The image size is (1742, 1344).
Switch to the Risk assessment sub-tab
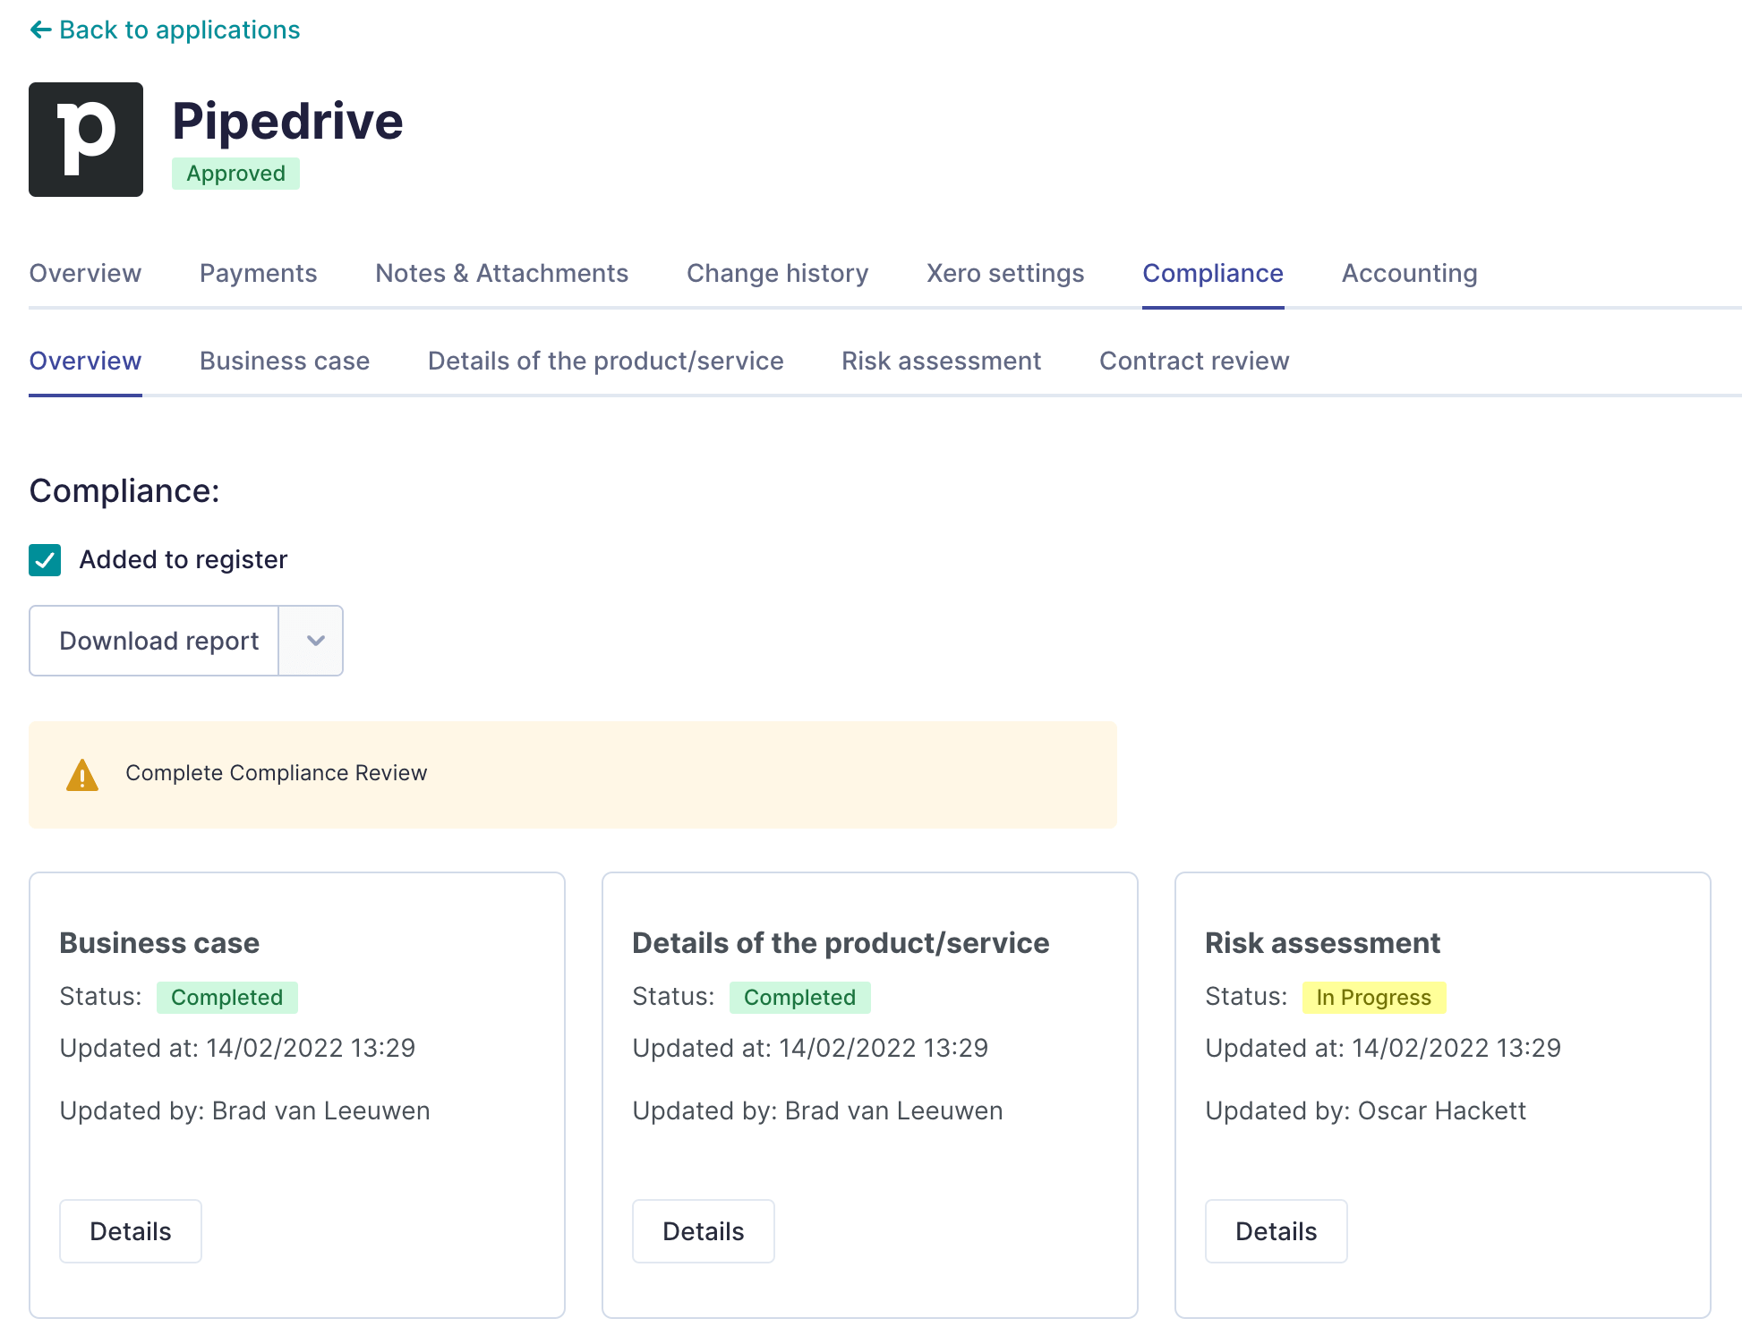coord(941,361)
